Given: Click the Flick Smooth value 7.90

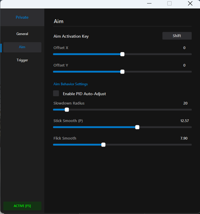Looking at the screenshot, I should tap(184, 138).
